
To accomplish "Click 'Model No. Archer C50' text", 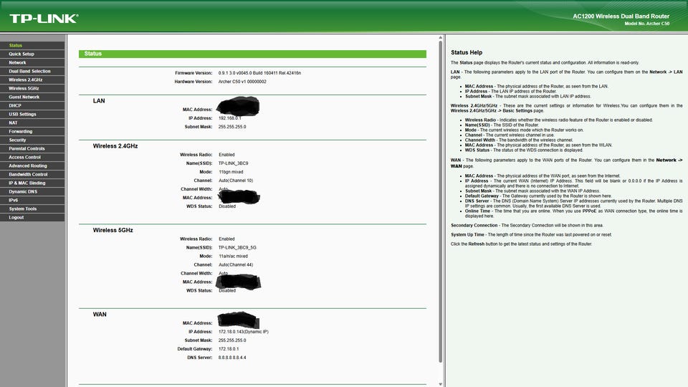I will [x=646, y=24].
